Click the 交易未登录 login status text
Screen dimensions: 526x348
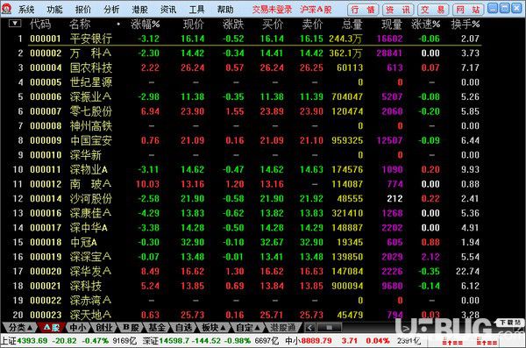[x=272, y=10]
